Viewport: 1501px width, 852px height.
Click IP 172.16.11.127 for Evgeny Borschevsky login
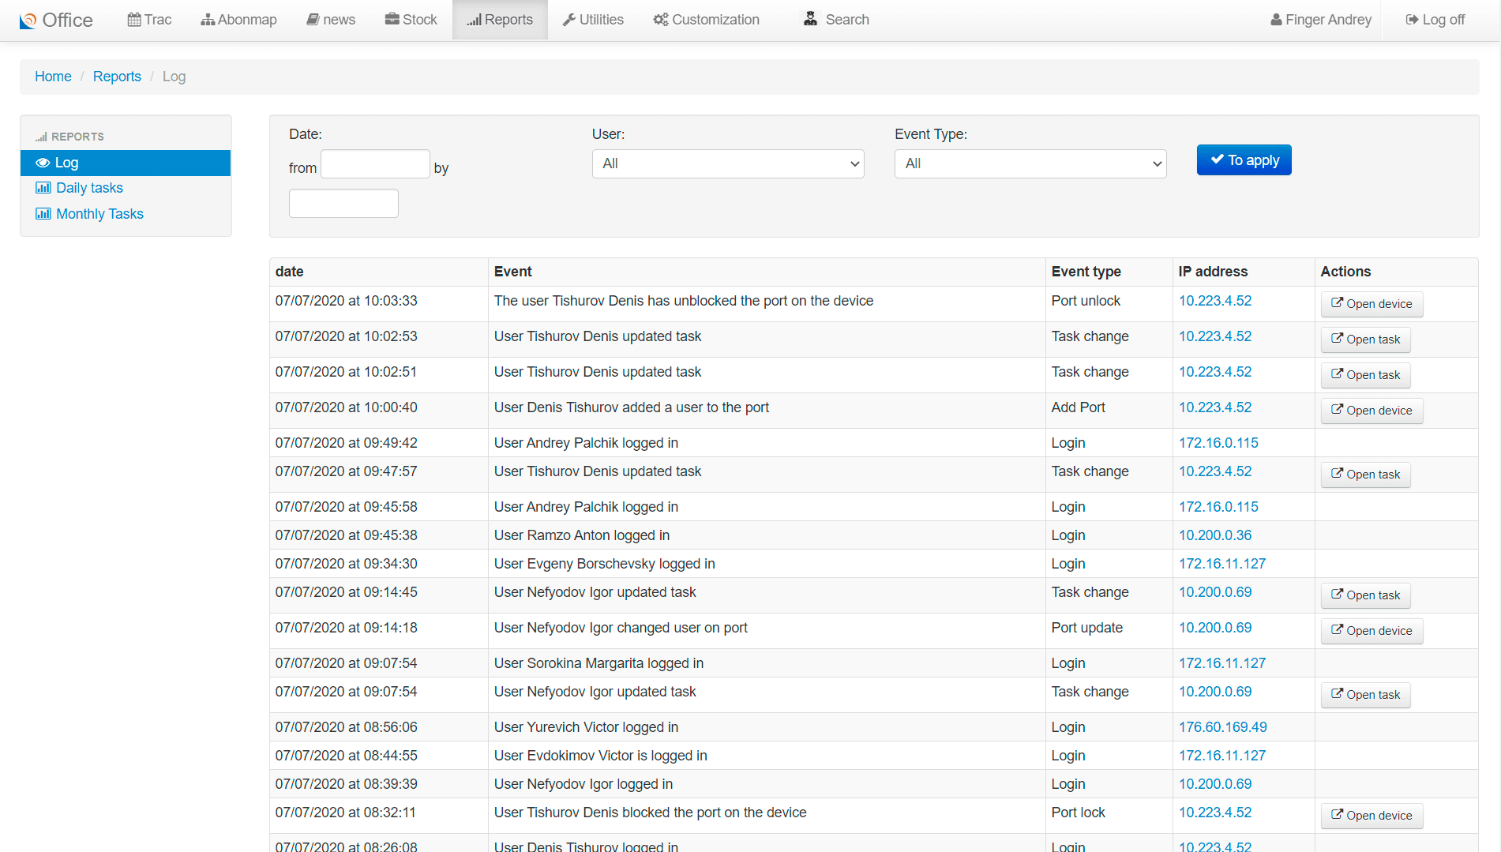click(1222, 564)
